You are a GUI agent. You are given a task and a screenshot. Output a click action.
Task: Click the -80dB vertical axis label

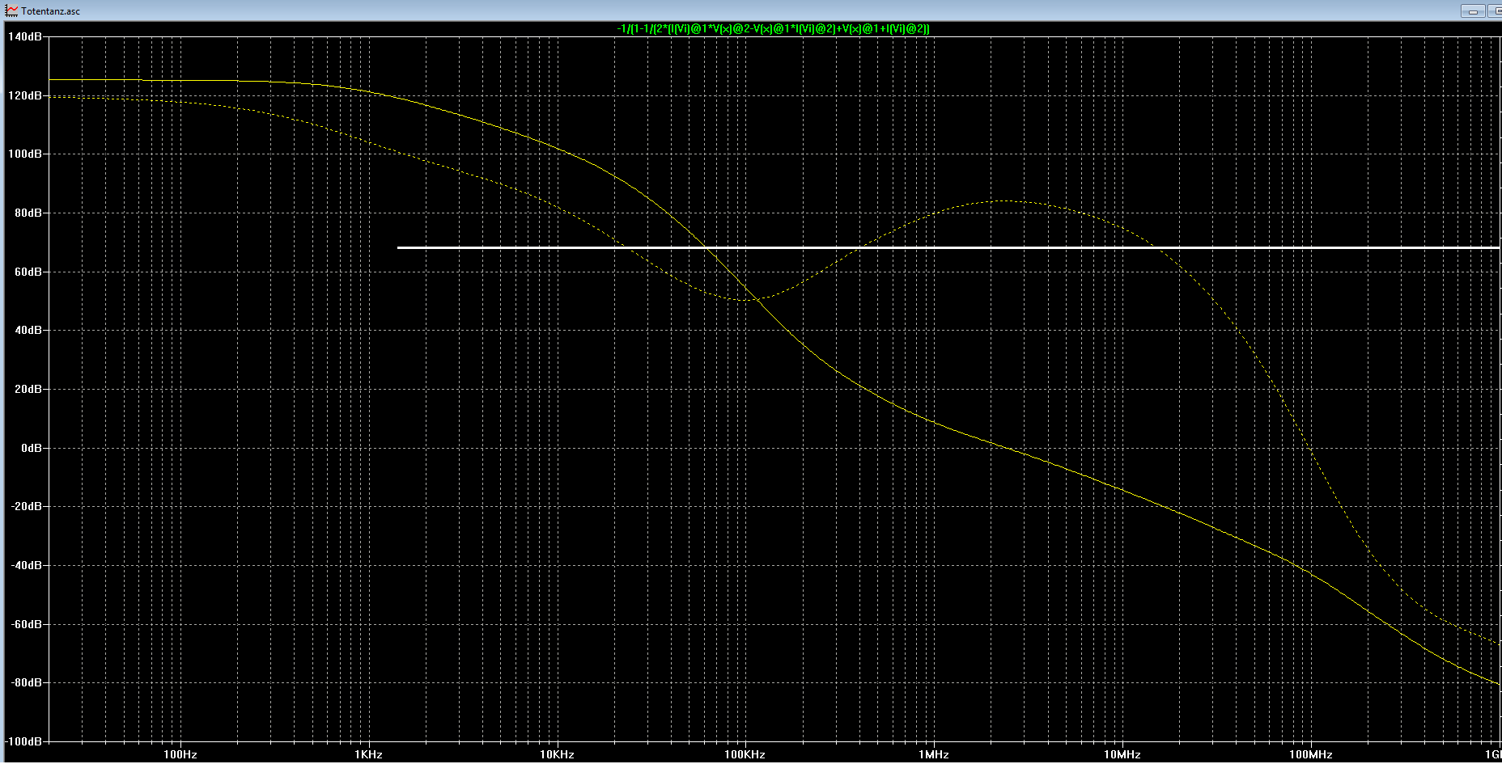coord(27,682)
